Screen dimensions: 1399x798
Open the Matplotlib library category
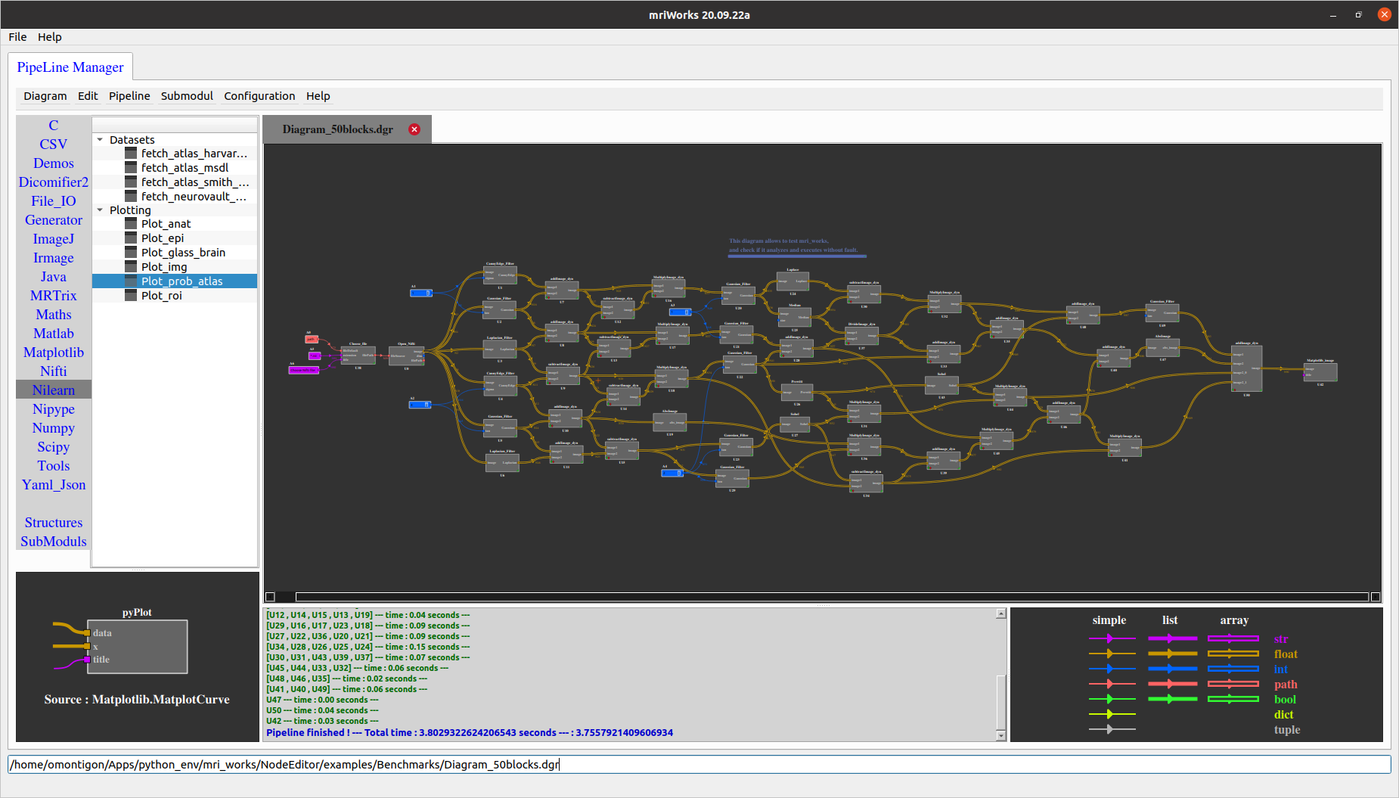point(54,352)
